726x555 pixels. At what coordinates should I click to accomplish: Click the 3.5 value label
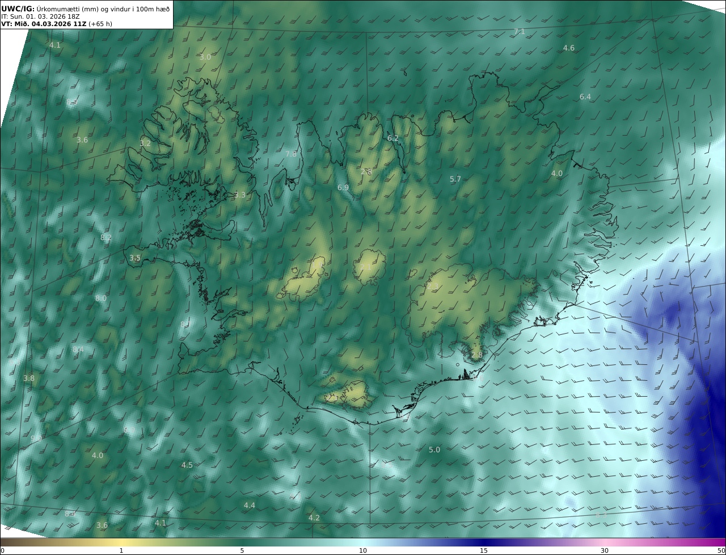[135, 258]
